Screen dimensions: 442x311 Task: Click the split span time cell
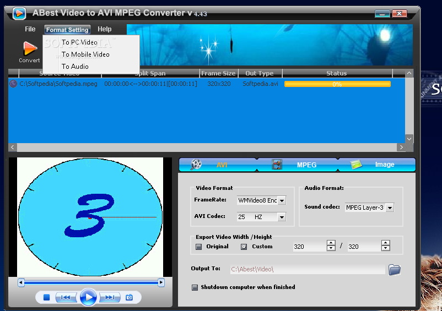[150, 84]
